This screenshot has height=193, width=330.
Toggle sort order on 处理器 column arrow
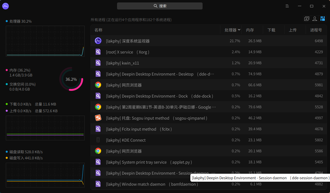[239, 30]
